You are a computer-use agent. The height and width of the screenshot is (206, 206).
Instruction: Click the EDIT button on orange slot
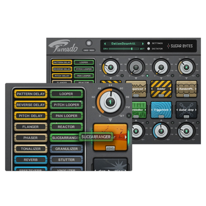[x=110, y=149]
